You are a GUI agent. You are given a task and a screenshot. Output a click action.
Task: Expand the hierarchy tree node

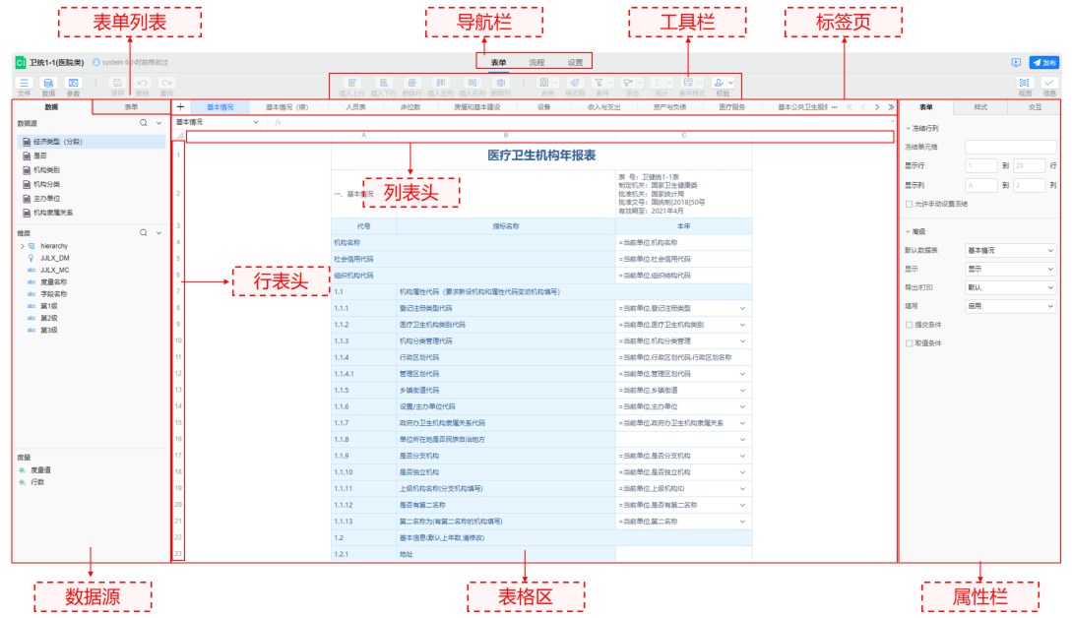pos(22,246)
